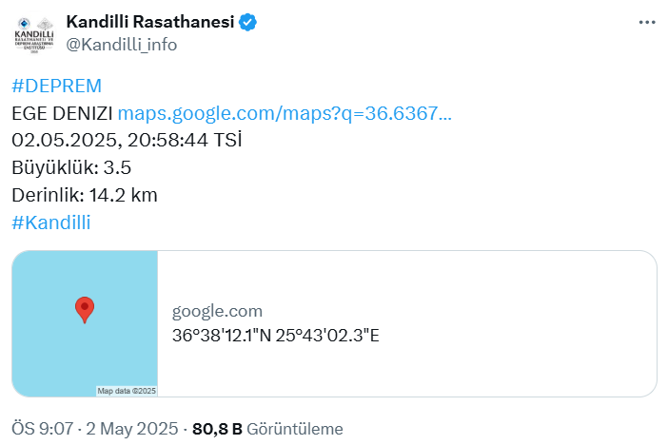Image resolution: width=668 pixels, height=445 pixels.
Task: Click the red location pin on map
Action: (x=85, y=310)
